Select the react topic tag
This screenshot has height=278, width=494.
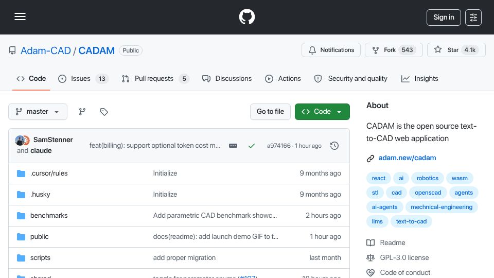pos(378,178)
